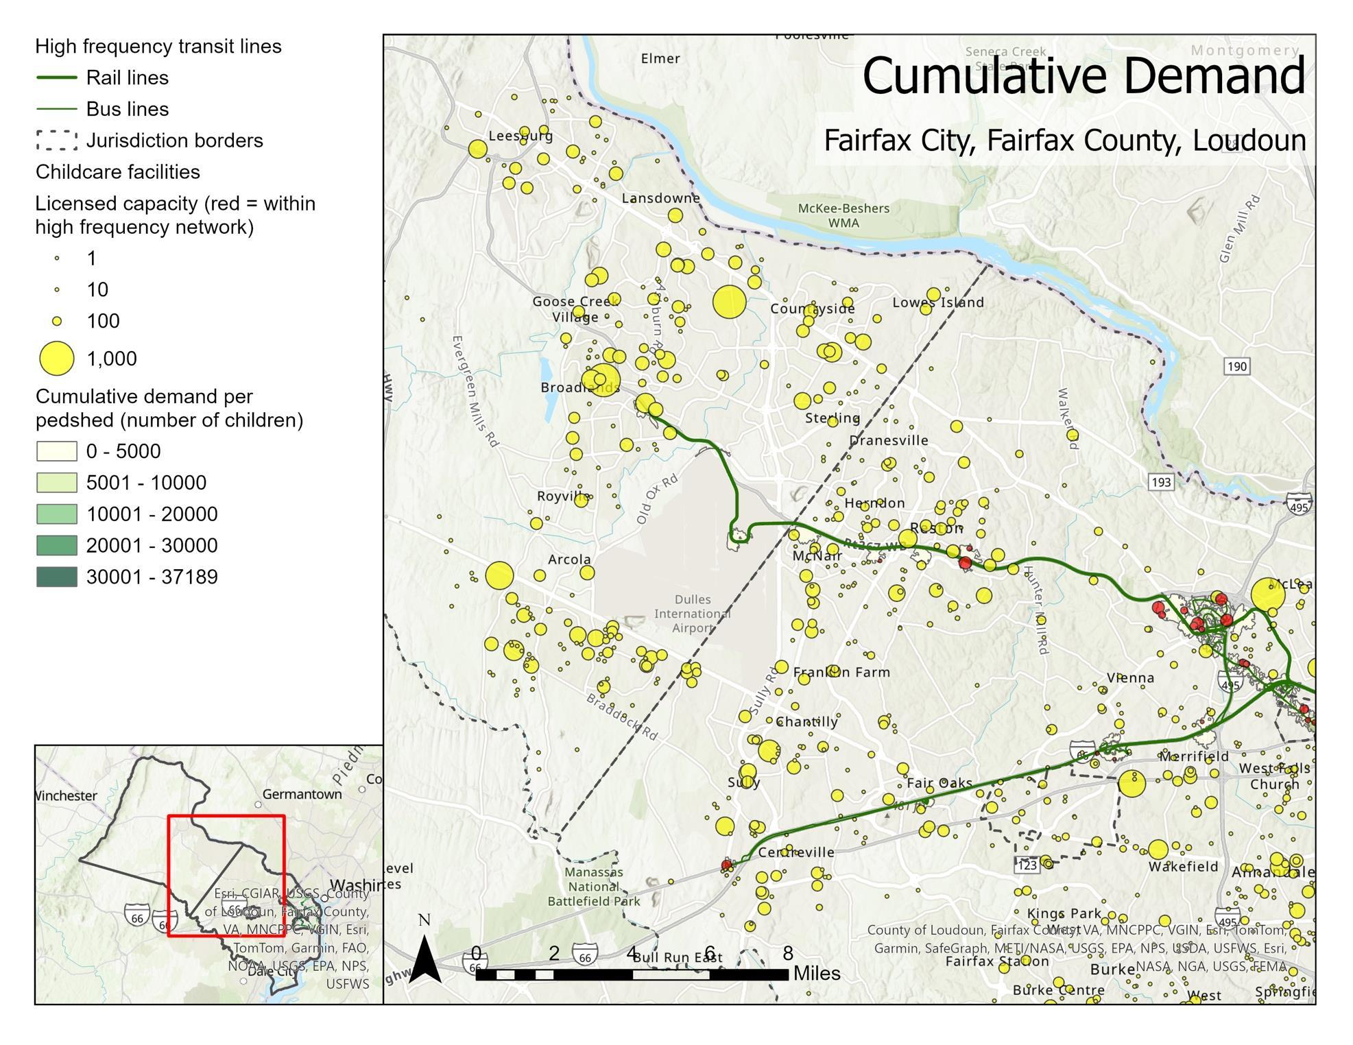The width and height of the screenshot is (1353, 1045).
Task: Click the 1,000 capacity legend circle
Action: (x=56, y=359)
